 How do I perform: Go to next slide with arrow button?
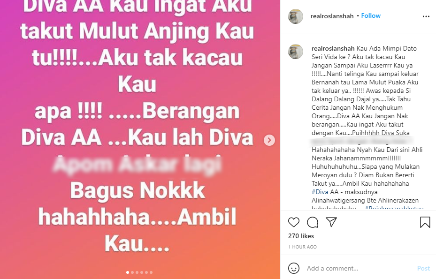(269, 140)
